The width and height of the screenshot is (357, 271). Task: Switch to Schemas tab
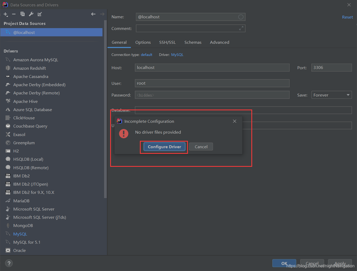tap(193, 42)
